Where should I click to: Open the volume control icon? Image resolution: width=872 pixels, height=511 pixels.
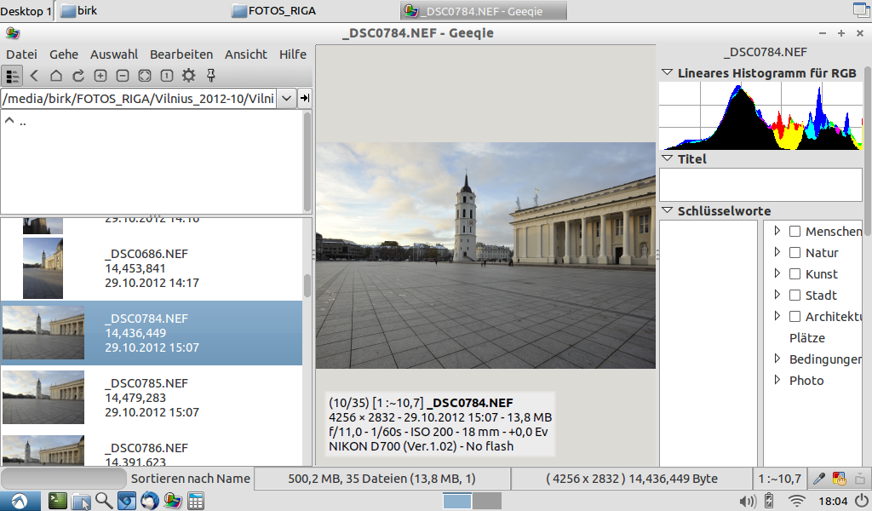747,502
